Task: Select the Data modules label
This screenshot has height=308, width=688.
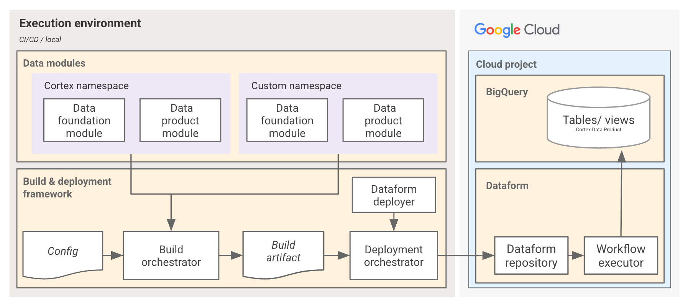Action: (x=54, y=63)
